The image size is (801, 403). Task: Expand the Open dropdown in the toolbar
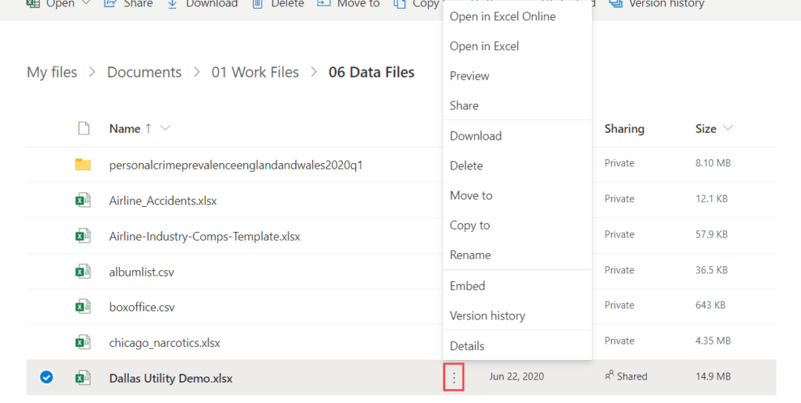tap(85, 4)
